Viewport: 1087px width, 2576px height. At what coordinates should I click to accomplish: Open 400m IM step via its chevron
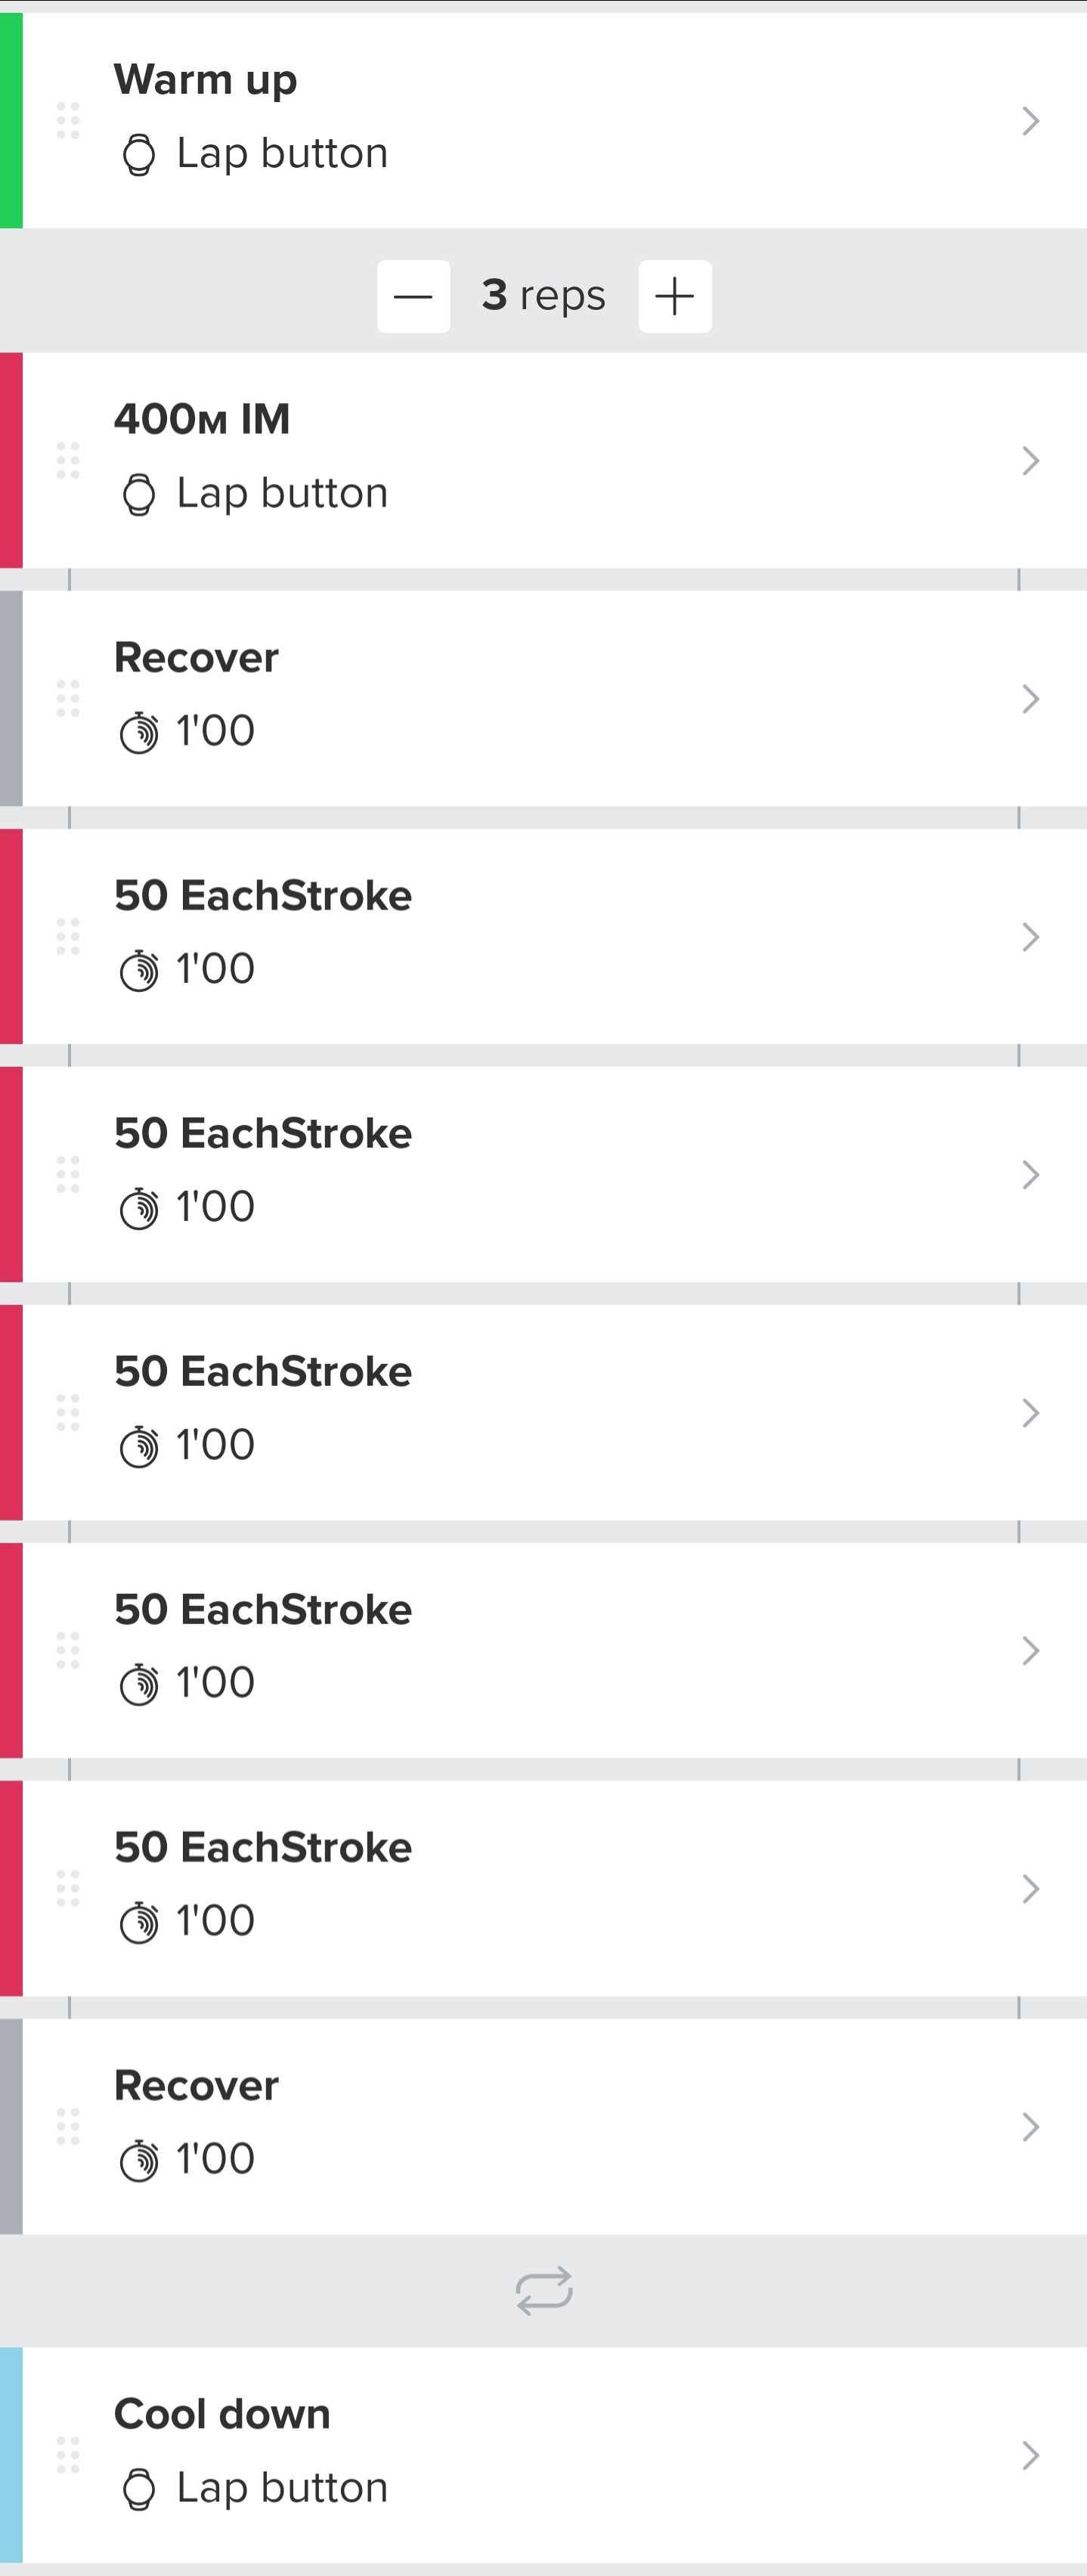1031,460
